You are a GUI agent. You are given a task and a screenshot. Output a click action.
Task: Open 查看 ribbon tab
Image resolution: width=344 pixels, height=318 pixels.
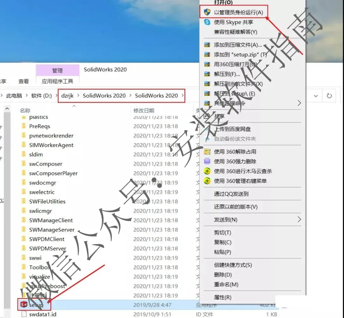[x=24, y=82]
